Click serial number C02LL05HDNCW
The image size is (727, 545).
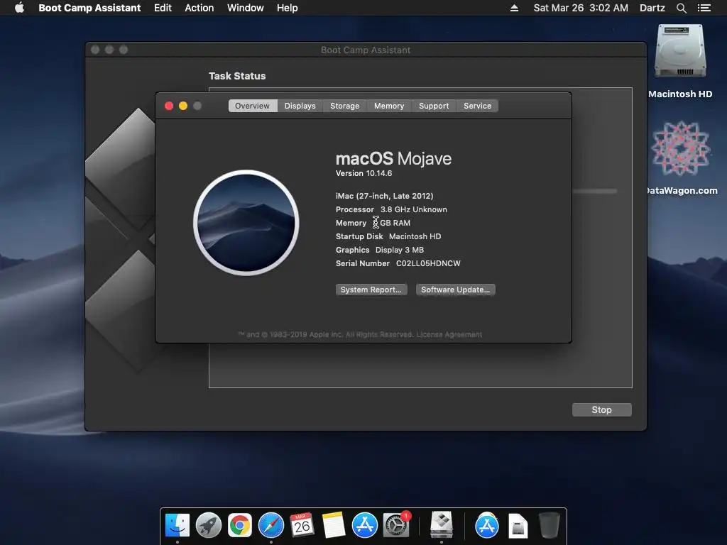pyautogui.click(x=428, y=263)
